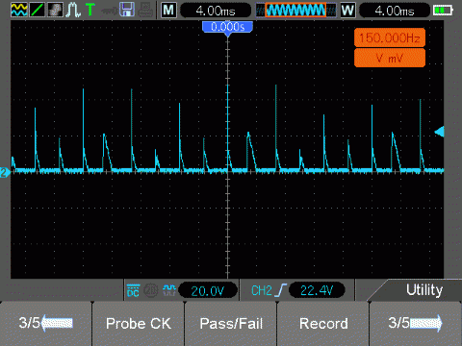Click the M main timebase icon

point(168,11)
